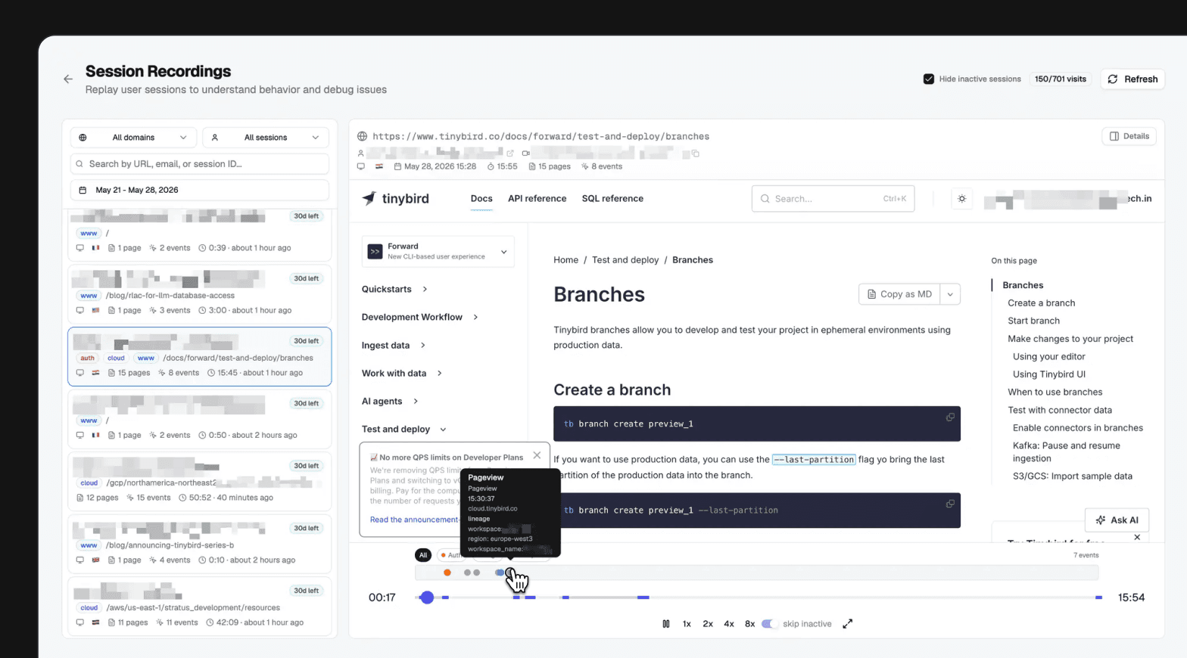The width and height of the screenshot is (1187, 658).
Task: Switch to the Docs tab
Action: [x=481, y=198]
